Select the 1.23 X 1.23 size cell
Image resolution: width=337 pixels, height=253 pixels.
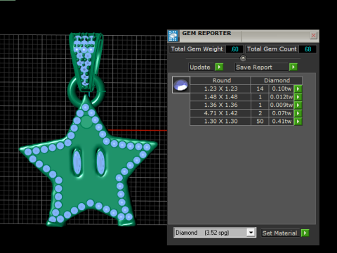220,89
